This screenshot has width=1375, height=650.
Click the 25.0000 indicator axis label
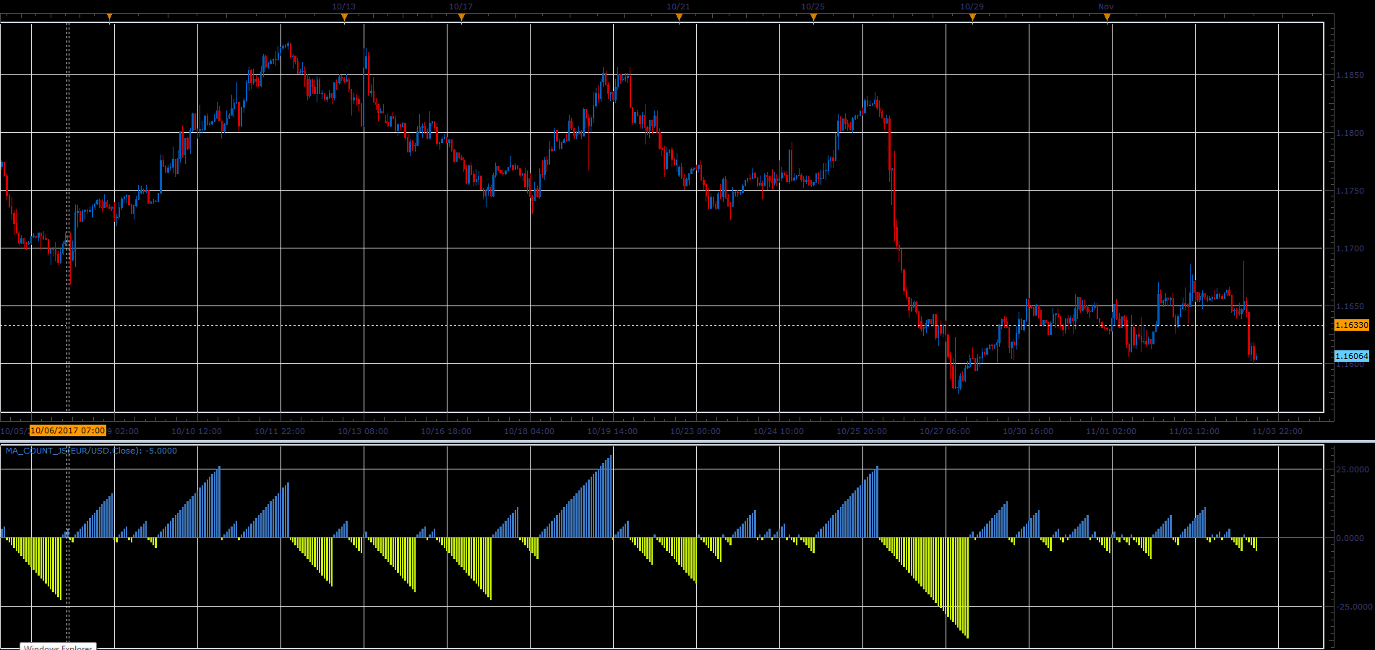click(x=1352, y=469)
